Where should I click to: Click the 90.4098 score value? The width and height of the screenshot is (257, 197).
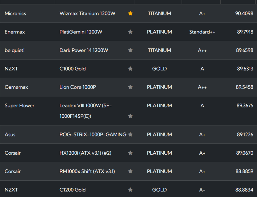click(244, 13)
